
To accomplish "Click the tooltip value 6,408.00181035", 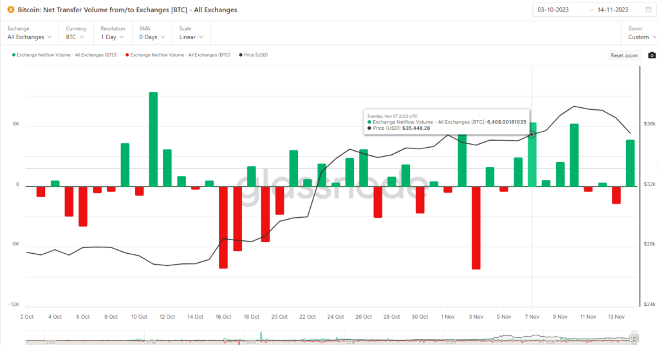I will (506, 122).
